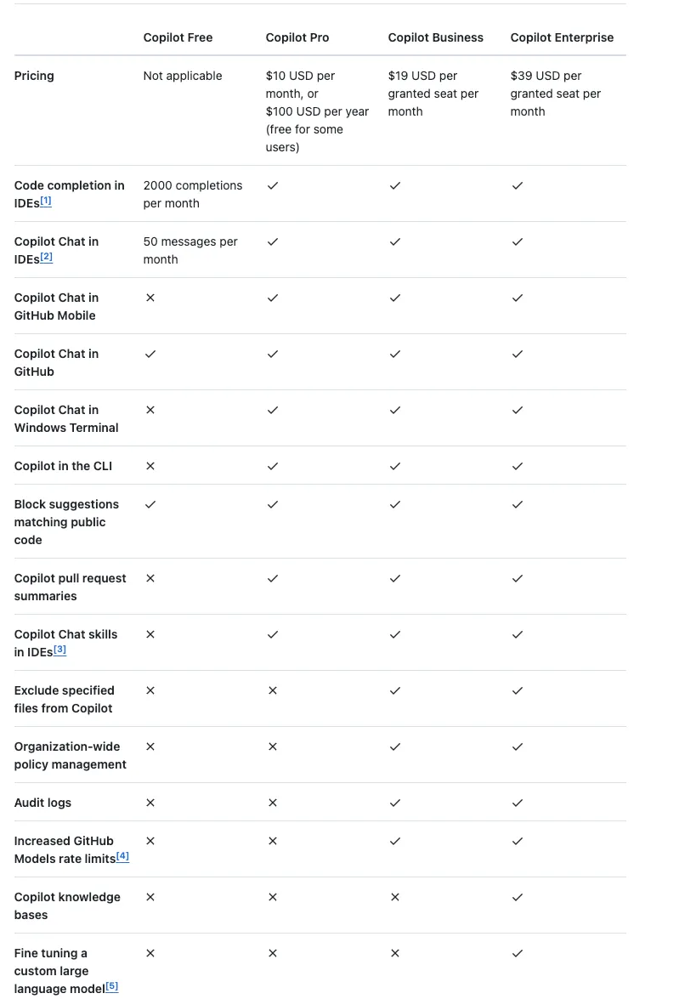Viewport: 679px width, 999px height.
Task: Click the Copilot Business cross for knowledge bases
Action: (x=395, y=897)
